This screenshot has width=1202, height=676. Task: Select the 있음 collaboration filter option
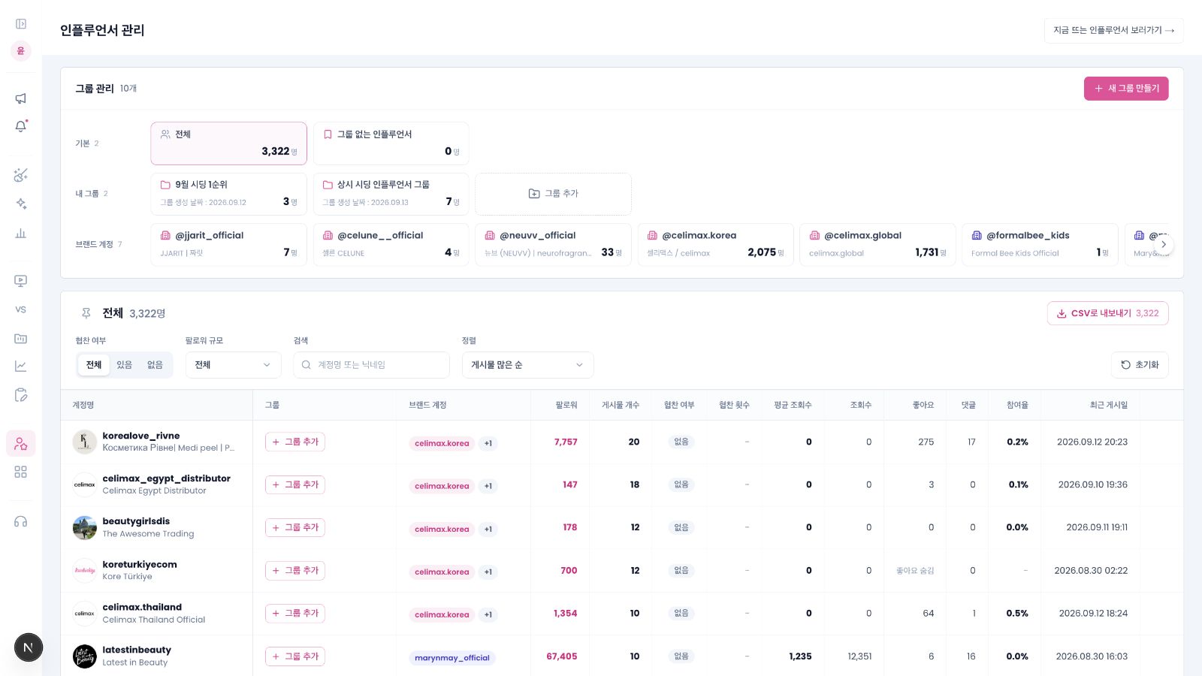(124, 365)
